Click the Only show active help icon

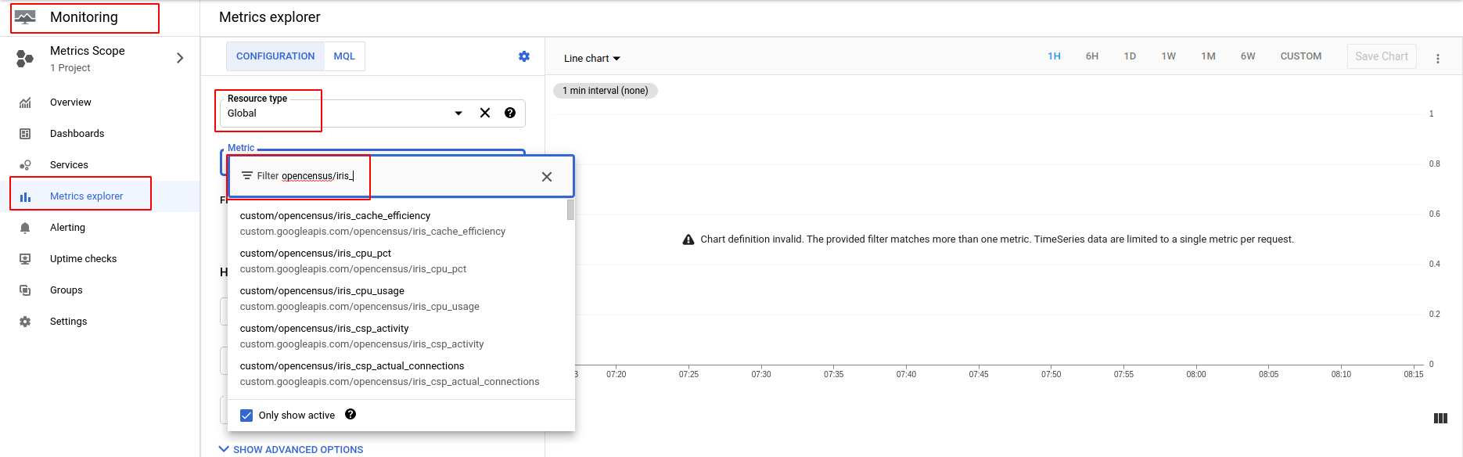[350, 415]
